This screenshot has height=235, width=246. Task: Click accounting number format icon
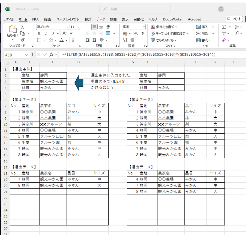point(125,34)
